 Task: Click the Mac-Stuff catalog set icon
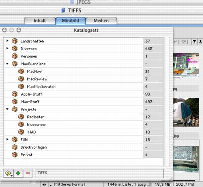pyautogui.click(x=15, y=102)
